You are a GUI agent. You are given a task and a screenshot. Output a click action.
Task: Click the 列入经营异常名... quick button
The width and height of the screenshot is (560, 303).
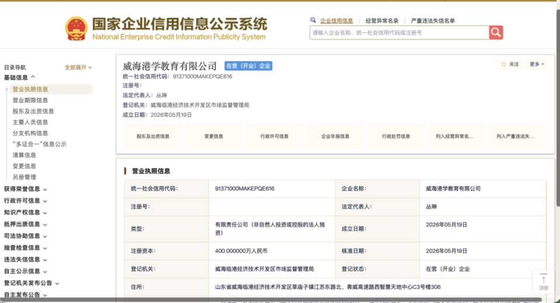coord(457,136)
